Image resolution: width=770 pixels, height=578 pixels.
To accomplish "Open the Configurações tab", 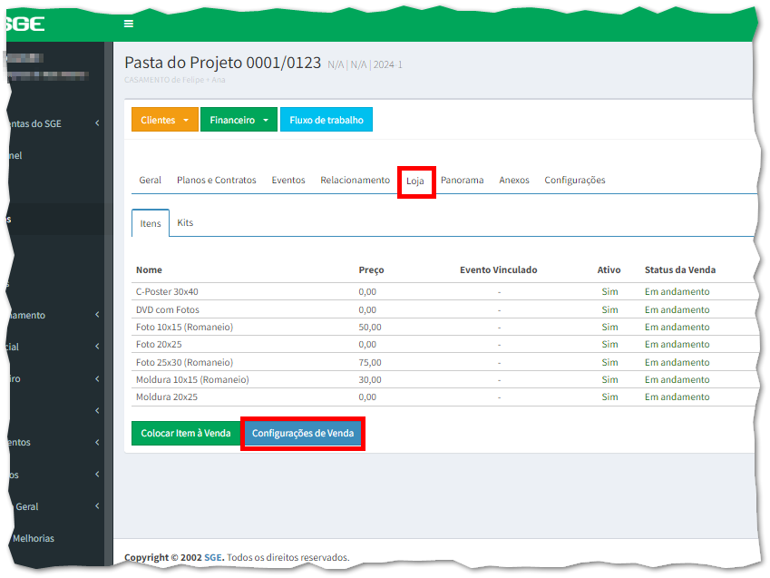I will (x=575, y=180).
